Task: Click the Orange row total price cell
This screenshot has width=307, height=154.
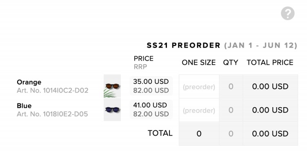Action: tap(270, 87)
